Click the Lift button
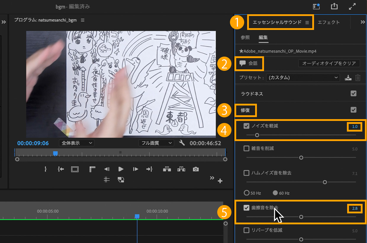This screenshot has height=243, width=367. [167, 169]
